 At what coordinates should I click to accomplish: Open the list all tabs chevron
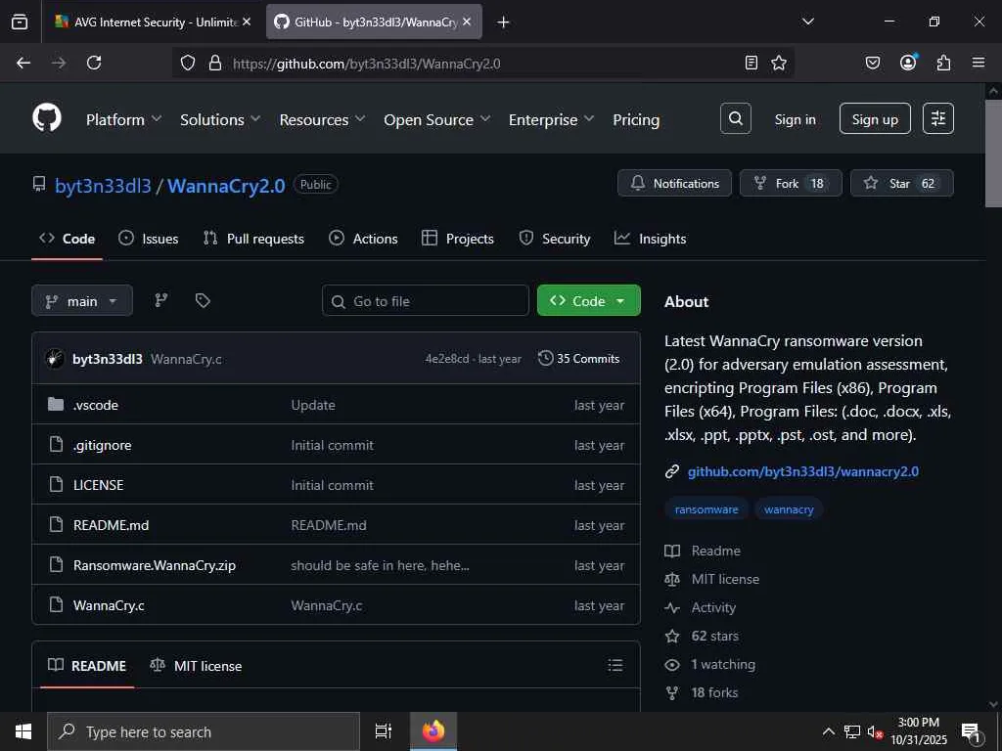(x=807, y=22)
